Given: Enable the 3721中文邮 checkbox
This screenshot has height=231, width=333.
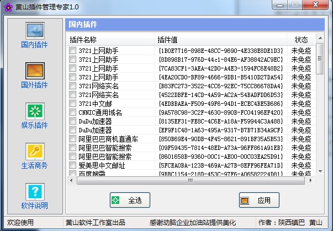Looking at the screenshot, I should (72, 104).
